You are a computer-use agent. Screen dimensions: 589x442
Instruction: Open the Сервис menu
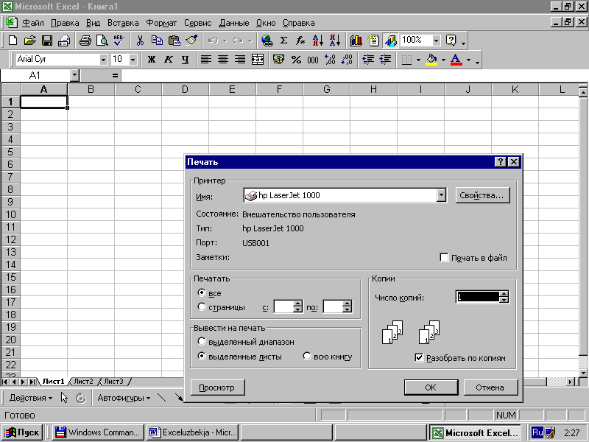click(x=197, y=23)
